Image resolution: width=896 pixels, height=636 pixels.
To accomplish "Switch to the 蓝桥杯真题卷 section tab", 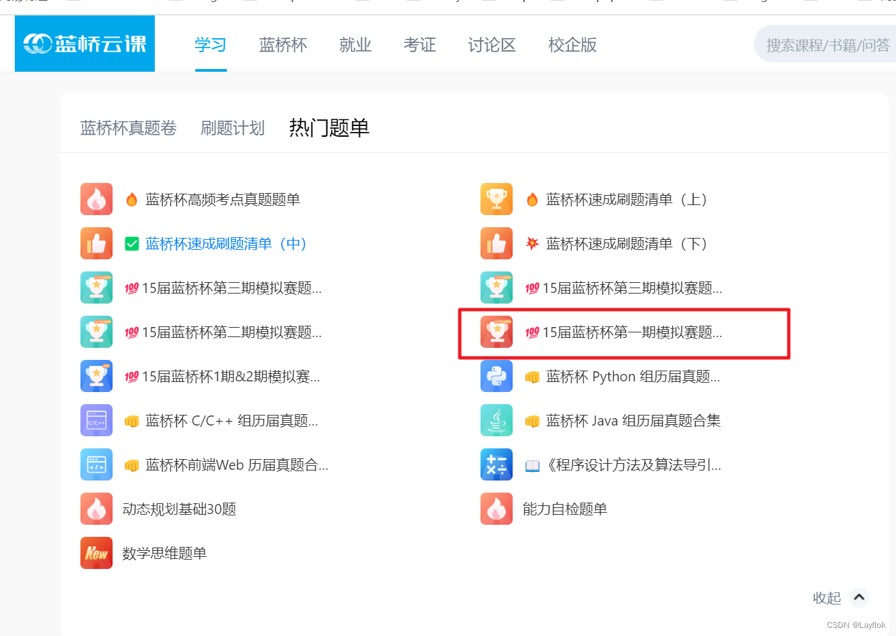I will [129, 128].
